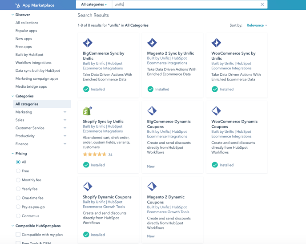306x244 pixels.
Task: Expand the Customer Service category chevron
Action: point(65,128)
